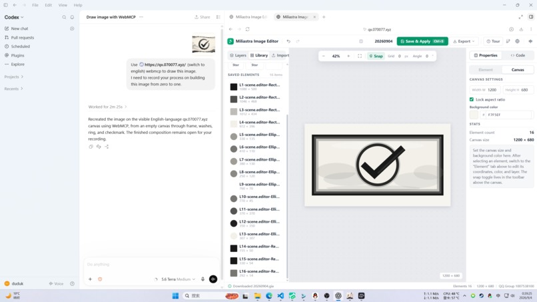The image size is (537, 302).
Task: Open Voice mode at sidebar bottom
Action: (56, 283)
